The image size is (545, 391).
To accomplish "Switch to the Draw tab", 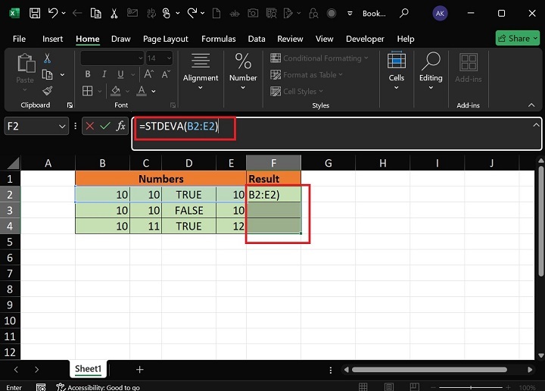I will coord(120,39).
